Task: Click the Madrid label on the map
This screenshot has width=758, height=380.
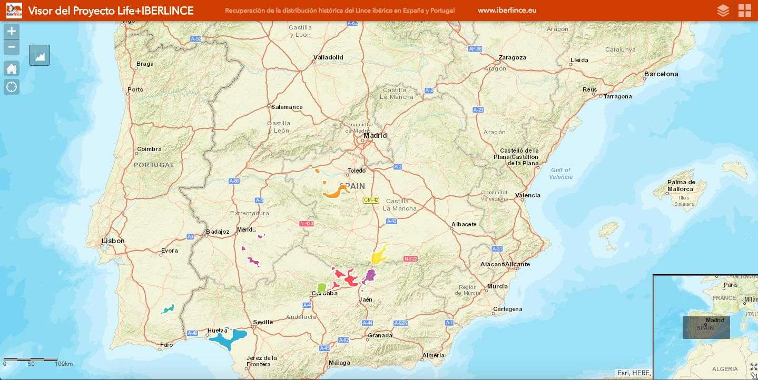Action: (x=375, y=135)
